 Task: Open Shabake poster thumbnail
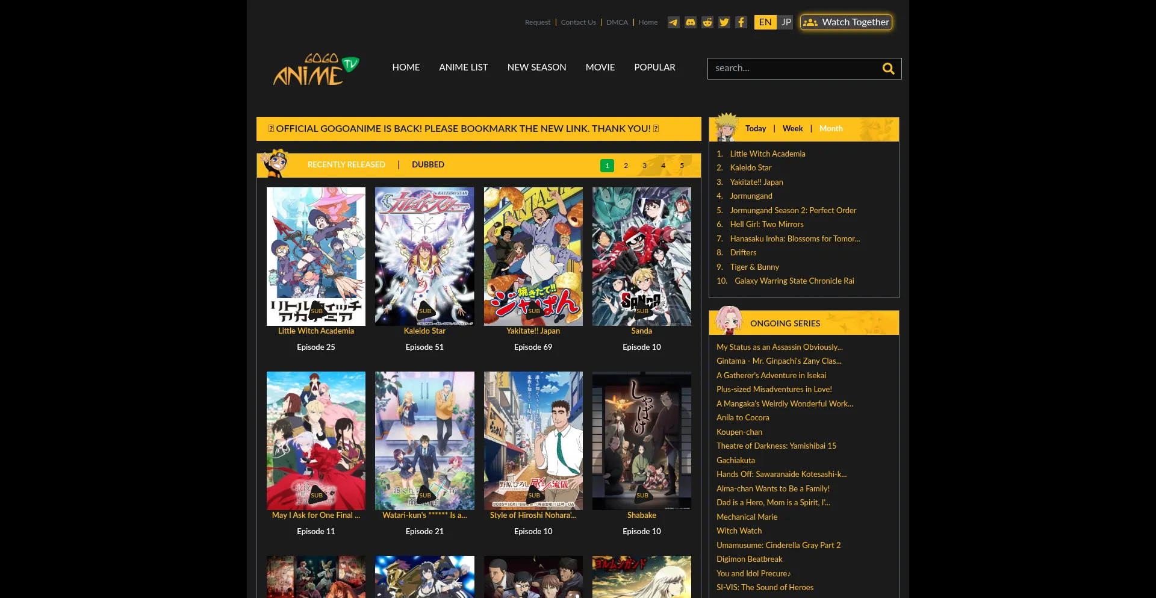coord(642,441)
